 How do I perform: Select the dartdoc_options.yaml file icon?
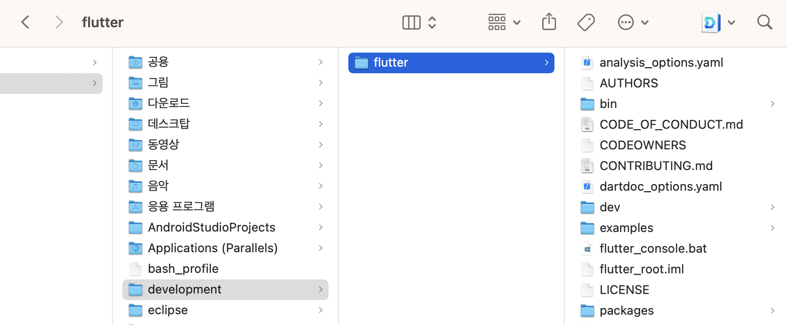(587, 186)
